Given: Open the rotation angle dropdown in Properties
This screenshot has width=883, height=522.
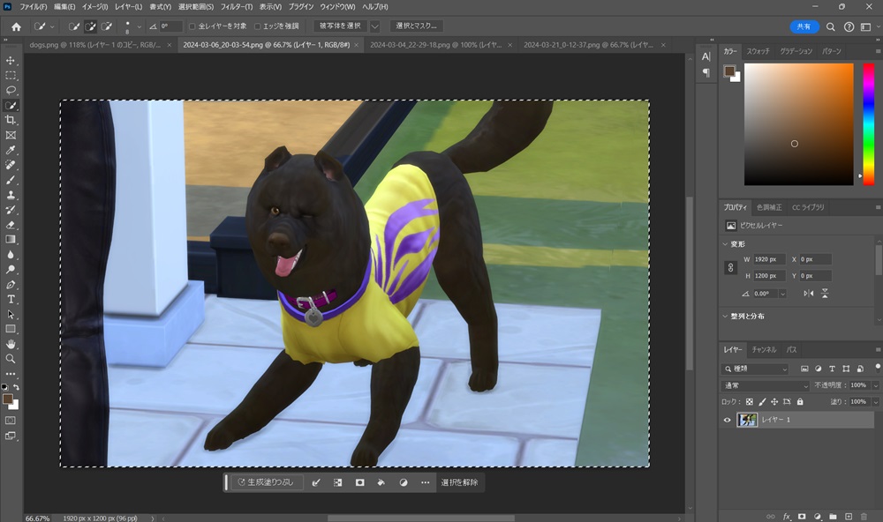Looking at the screenshot, I should (x=782, y=294).
